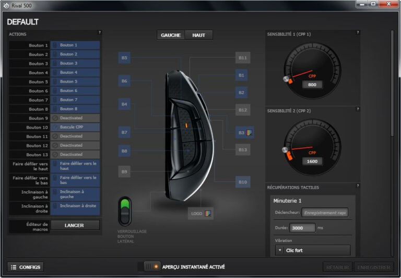Select the B5 button marker
Image resolution: width=401 pixels, height=278 pixels.
coord(124,58)
